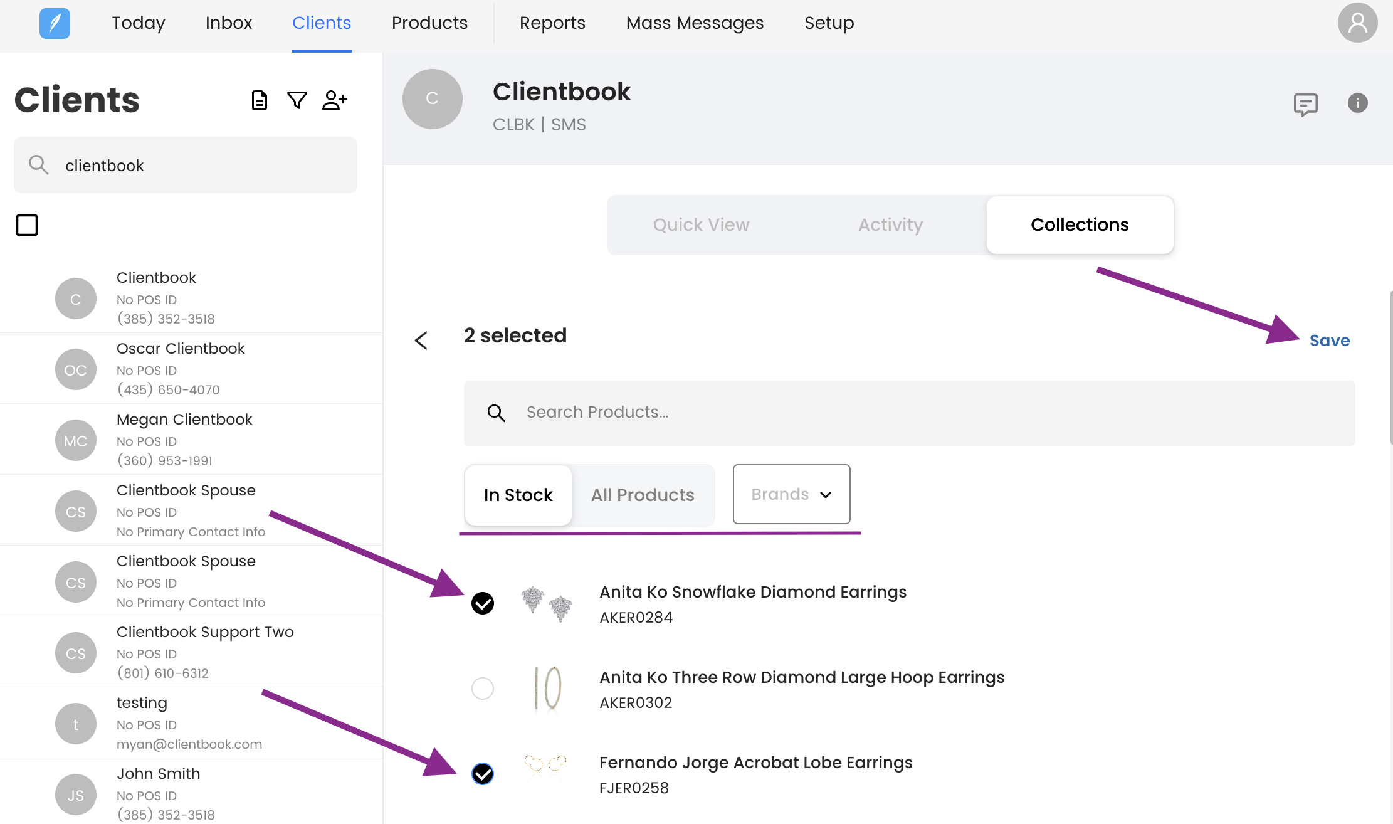Image resolution: width=1393 pixels, height=824 pixels.
Task: Click the Clientbook feather logo icon
Action: [55, 24]
